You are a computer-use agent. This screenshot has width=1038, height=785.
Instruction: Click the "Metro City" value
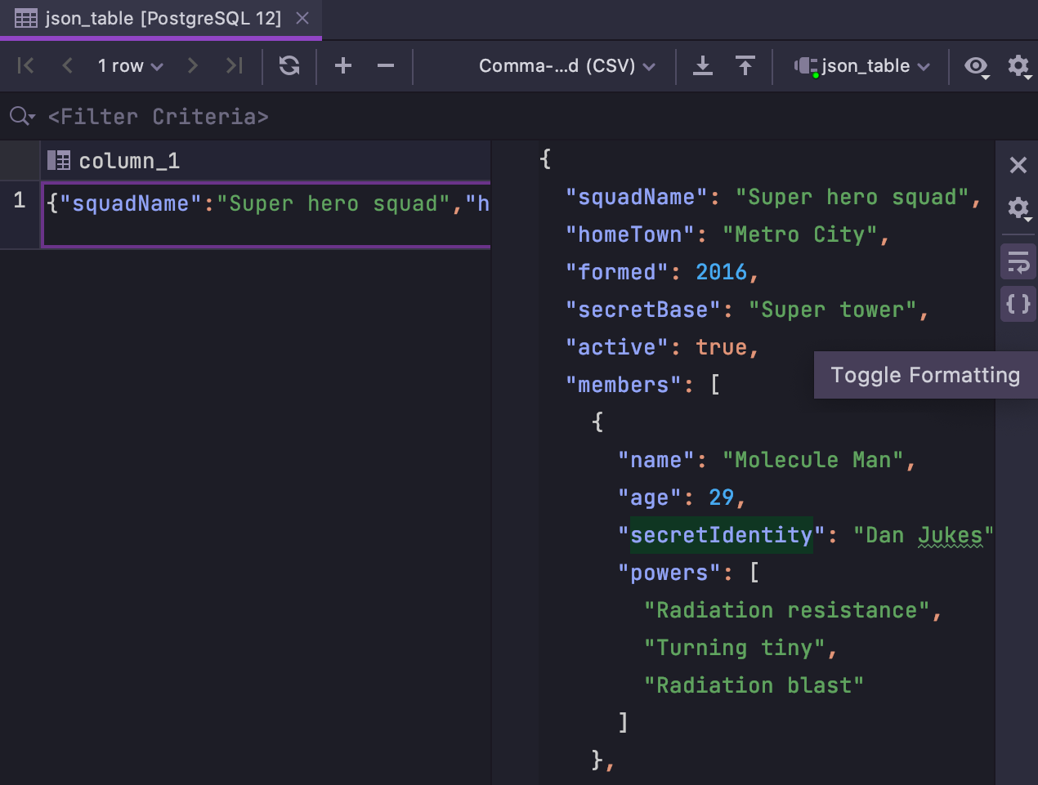point(800,234)
